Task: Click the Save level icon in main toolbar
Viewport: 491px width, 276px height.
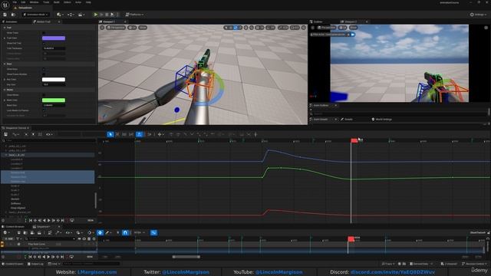Action: [x=5, y=15]
